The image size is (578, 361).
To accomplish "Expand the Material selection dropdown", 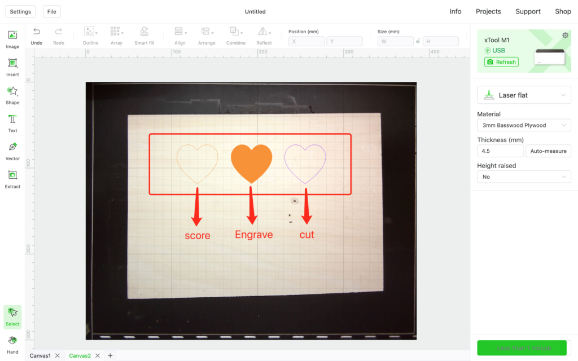I will click(x=524, y=125).
